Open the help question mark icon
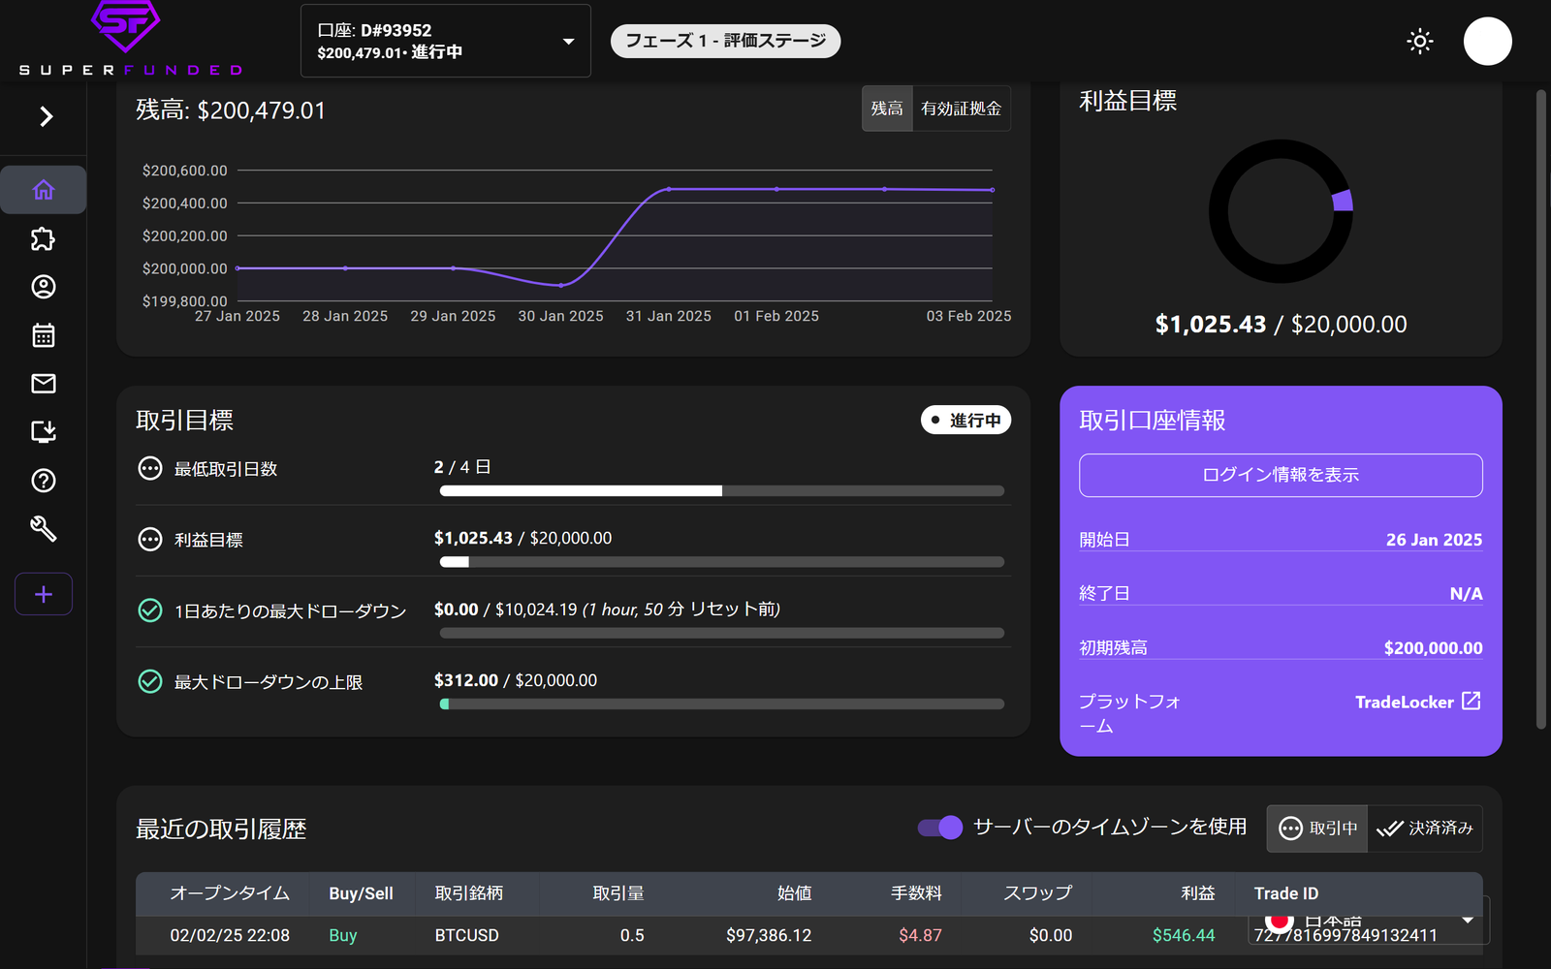This screenshot has height=969, width=1551. coord(44,481)
